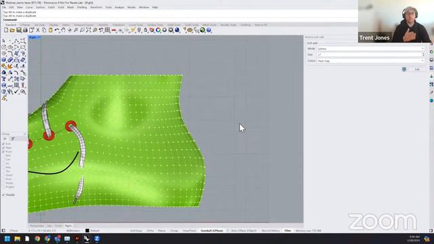Switch to the Perspective viewport tab
This screenshot has width=434, height=244.
(37, 226)
